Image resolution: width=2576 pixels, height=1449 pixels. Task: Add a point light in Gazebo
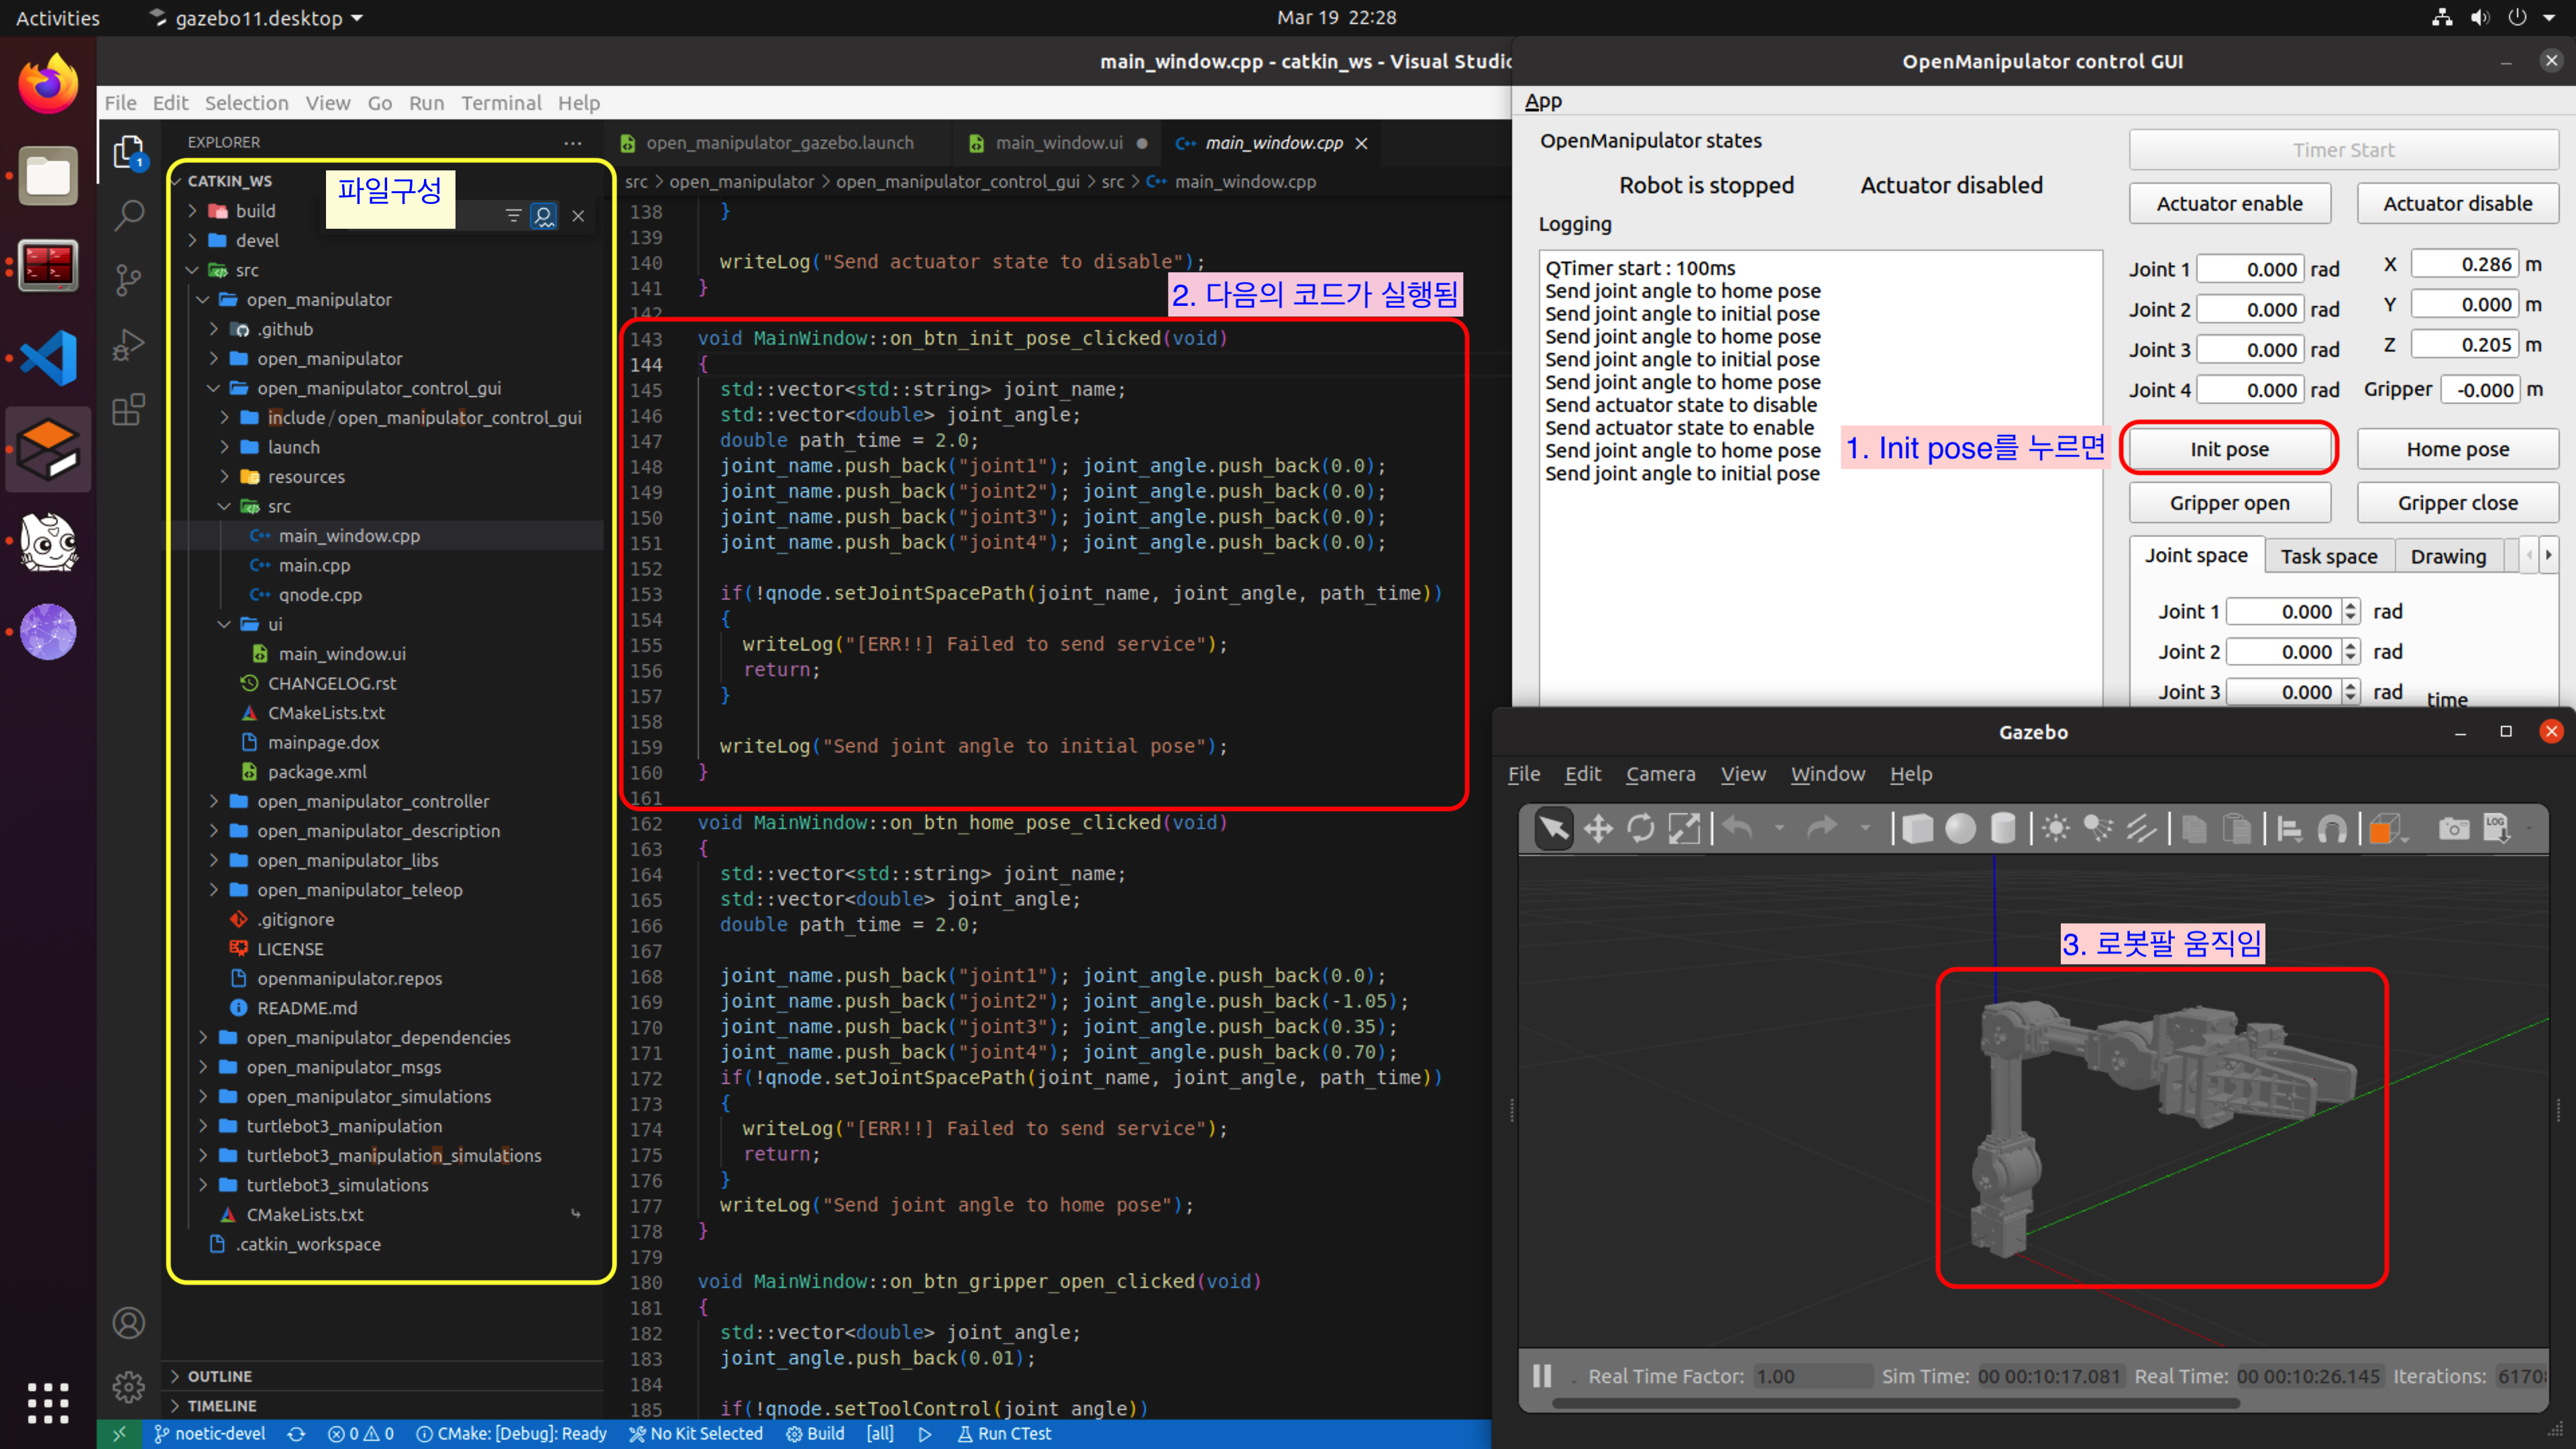(2056, 828)
